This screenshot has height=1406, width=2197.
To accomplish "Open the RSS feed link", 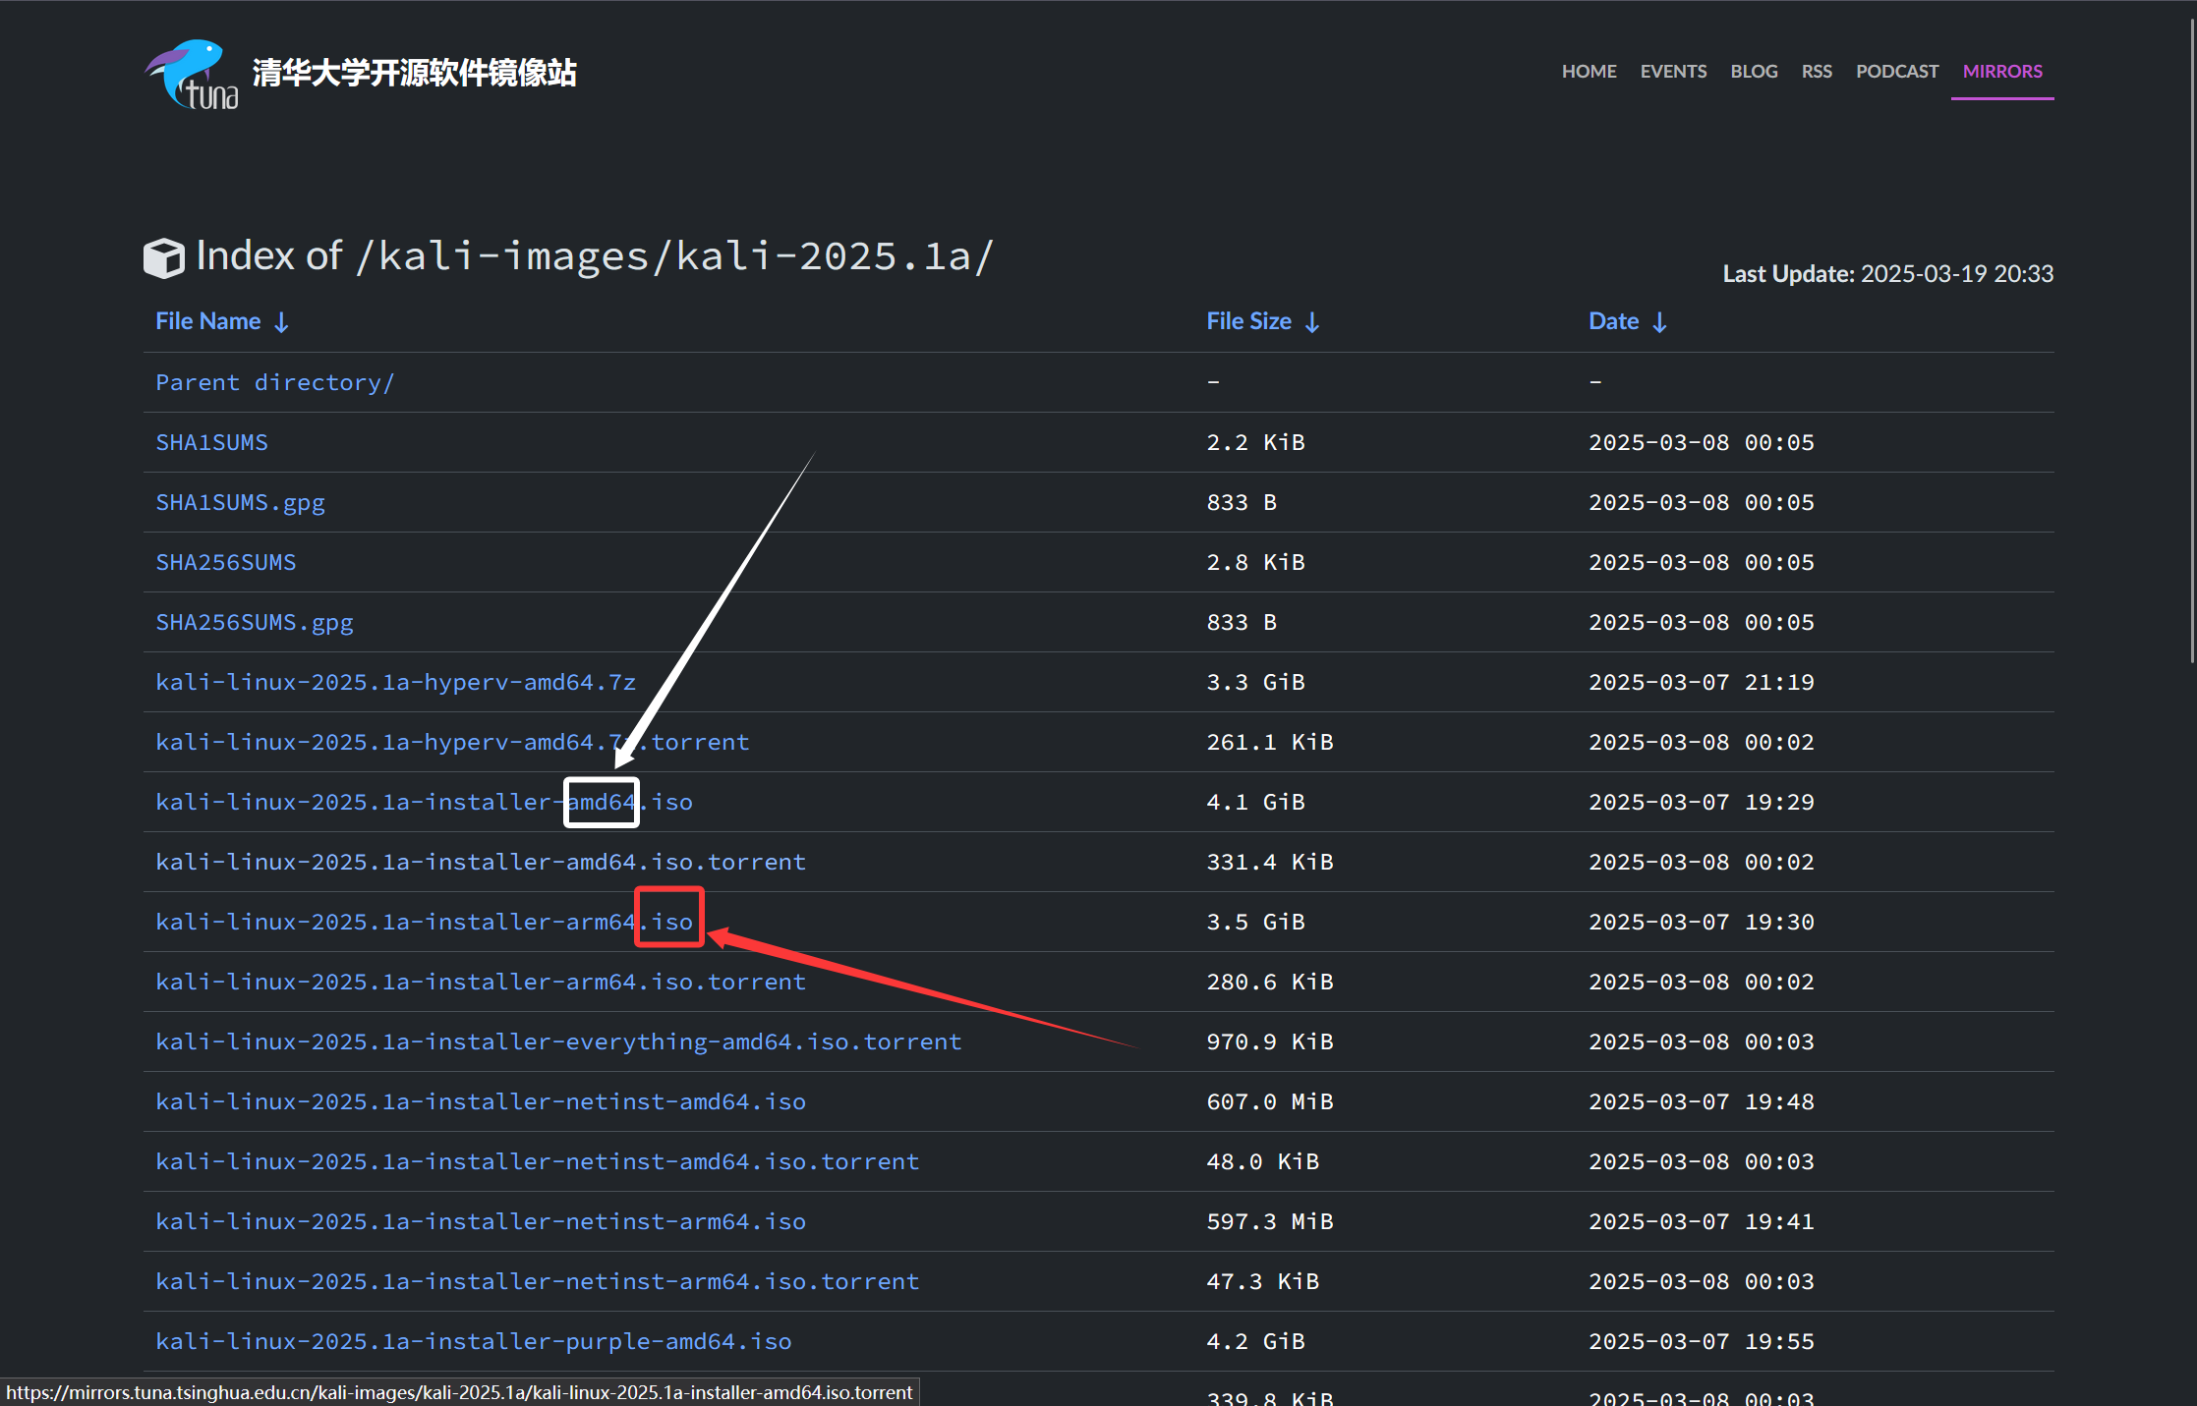I will click(x=1817, y=72).
